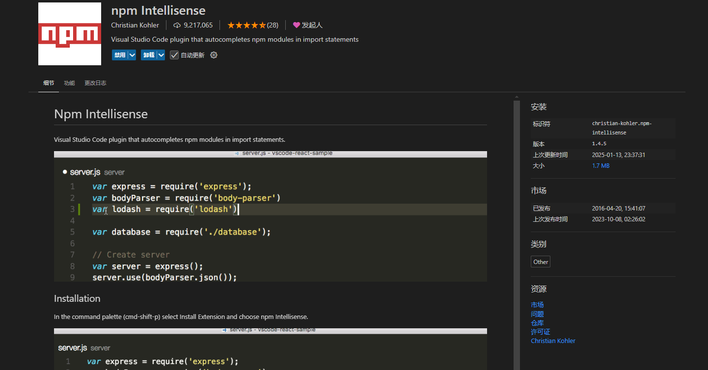Expand the 卸载 dropdown arrow
Image resolution: width=708 pixels, height=370 pixels.
point(161,55)
